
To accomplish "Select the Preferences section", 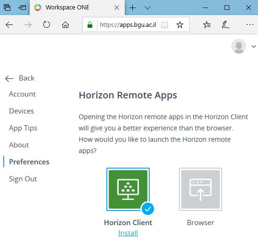I will click(29, 162).
